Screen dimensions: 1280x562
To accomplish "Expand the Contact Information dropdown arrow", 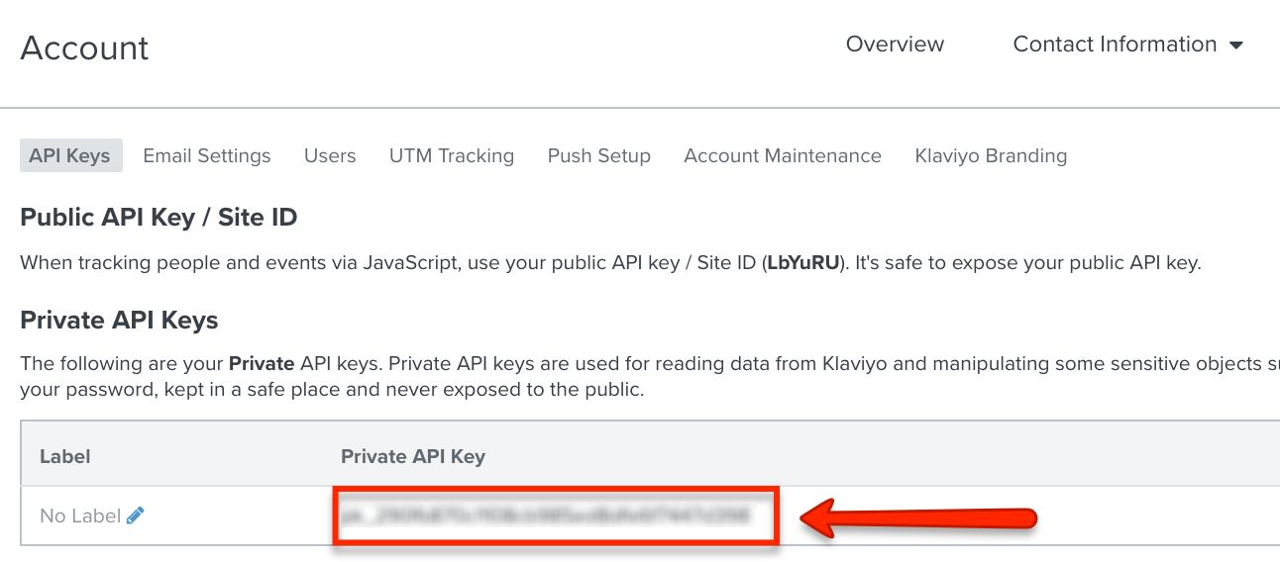I will coord(1235,46).
